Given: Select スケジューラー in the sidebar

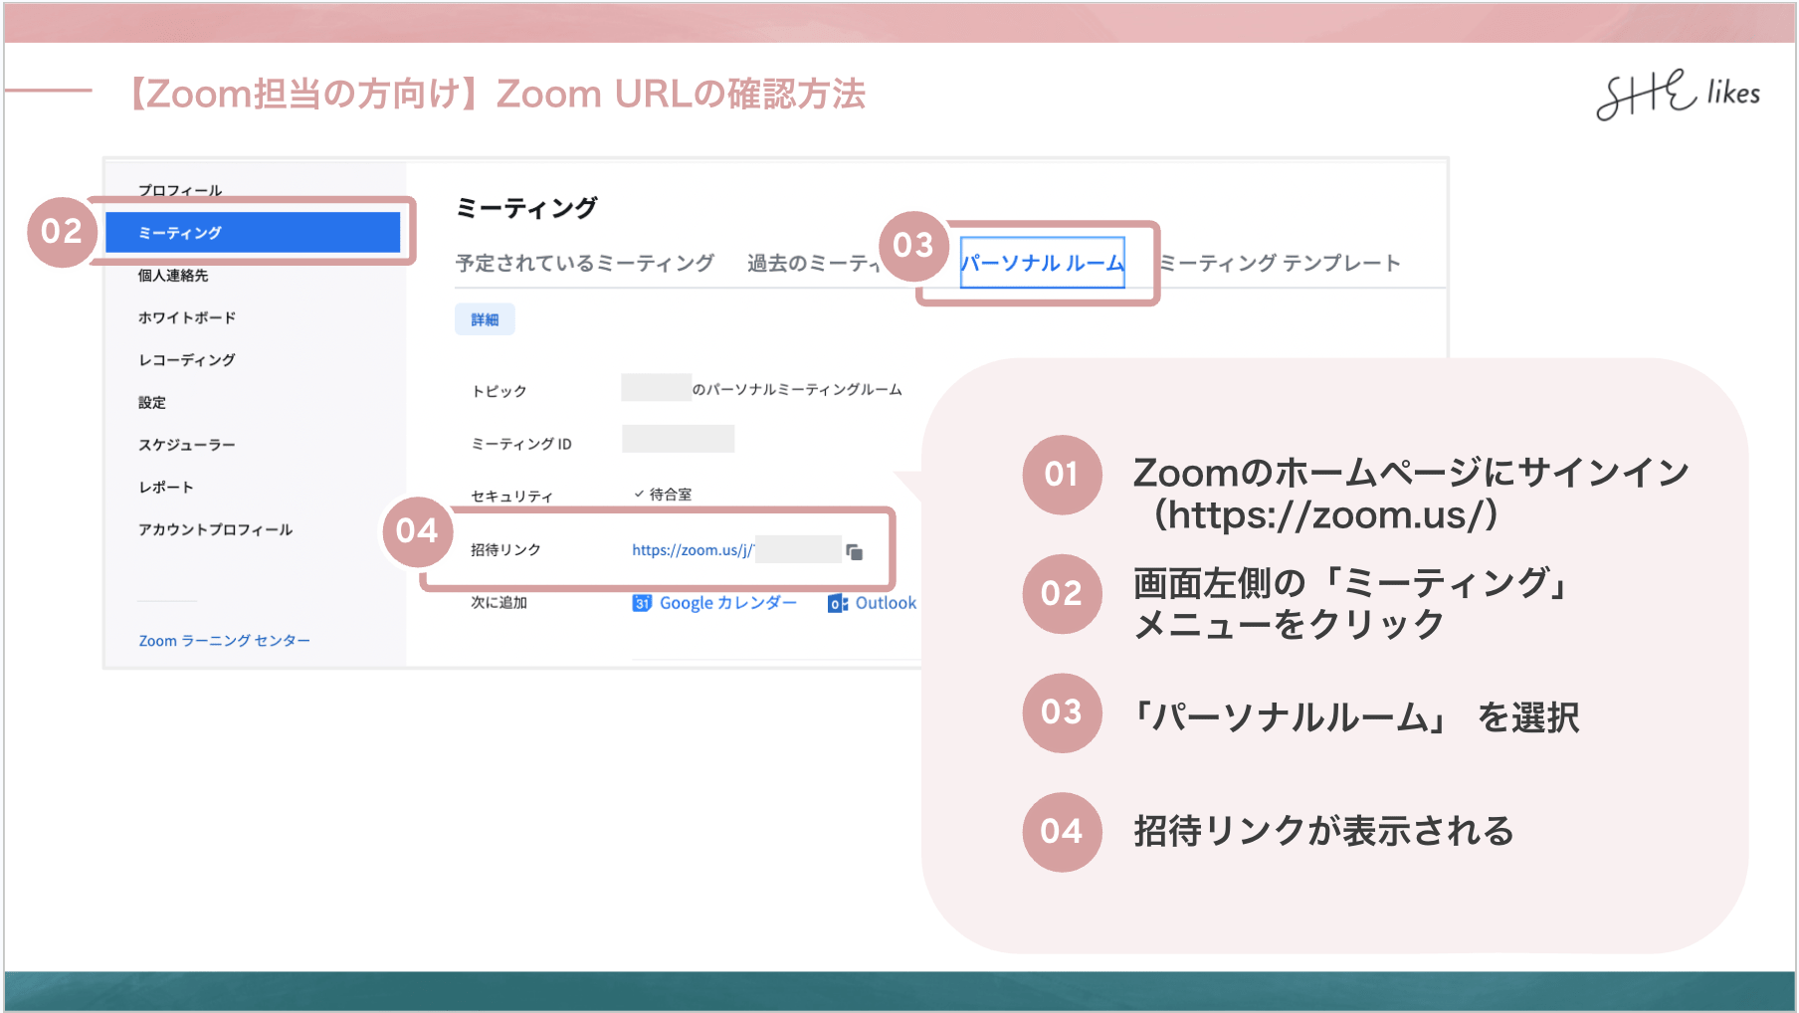Looking at the screenshot, I should click(187, 445).
